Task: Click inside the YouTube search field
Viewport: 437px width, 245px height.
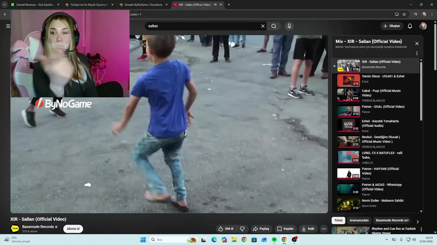Action: tap(203, 26)
